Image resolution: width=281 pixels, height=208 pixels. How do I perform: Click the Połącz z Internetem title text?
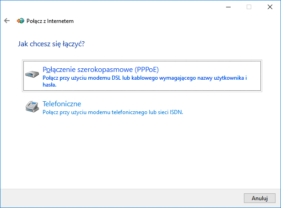(50, 21)
